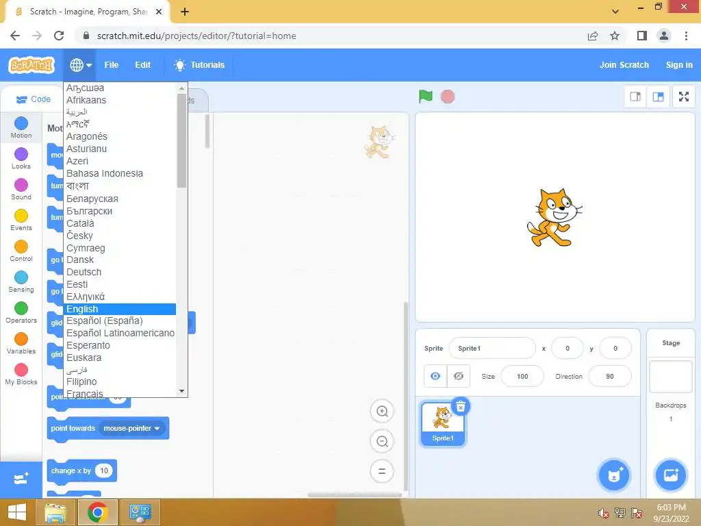Image resolution: width=701 pixels, height=526 pixels.
Task: Select the Sprite1 thumbnail
Action: click(443, 424)
